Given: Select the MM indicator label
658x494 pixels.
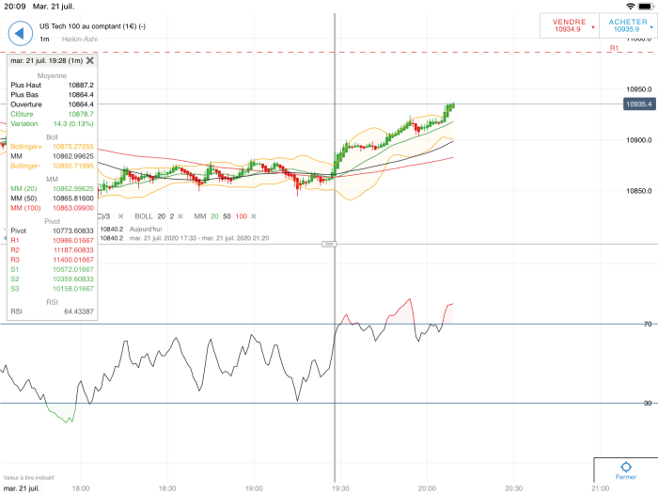Looking at the screenshot, I should (x=199, y=216).
